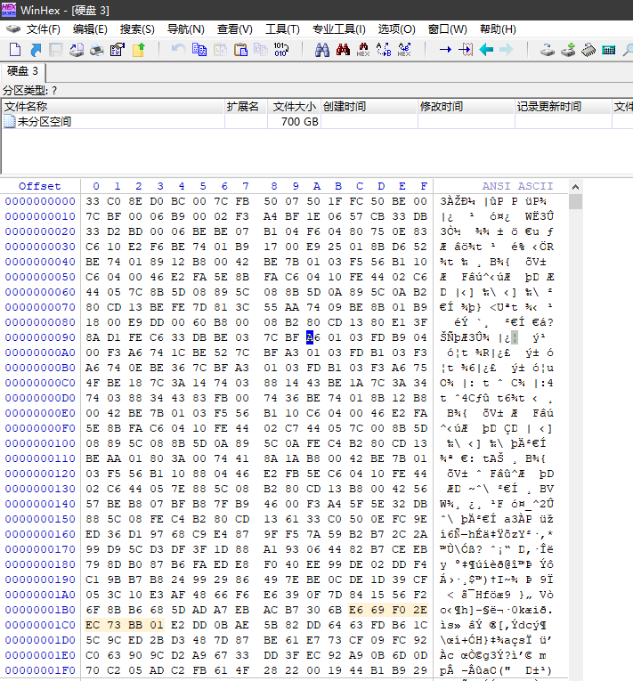Navigate back with the teal left arrow
The width and height of the screenshot is (633, 681).
click(486, 50)
